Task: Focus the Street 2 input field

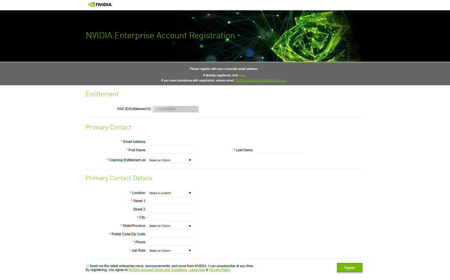Action: pos(170,209)
